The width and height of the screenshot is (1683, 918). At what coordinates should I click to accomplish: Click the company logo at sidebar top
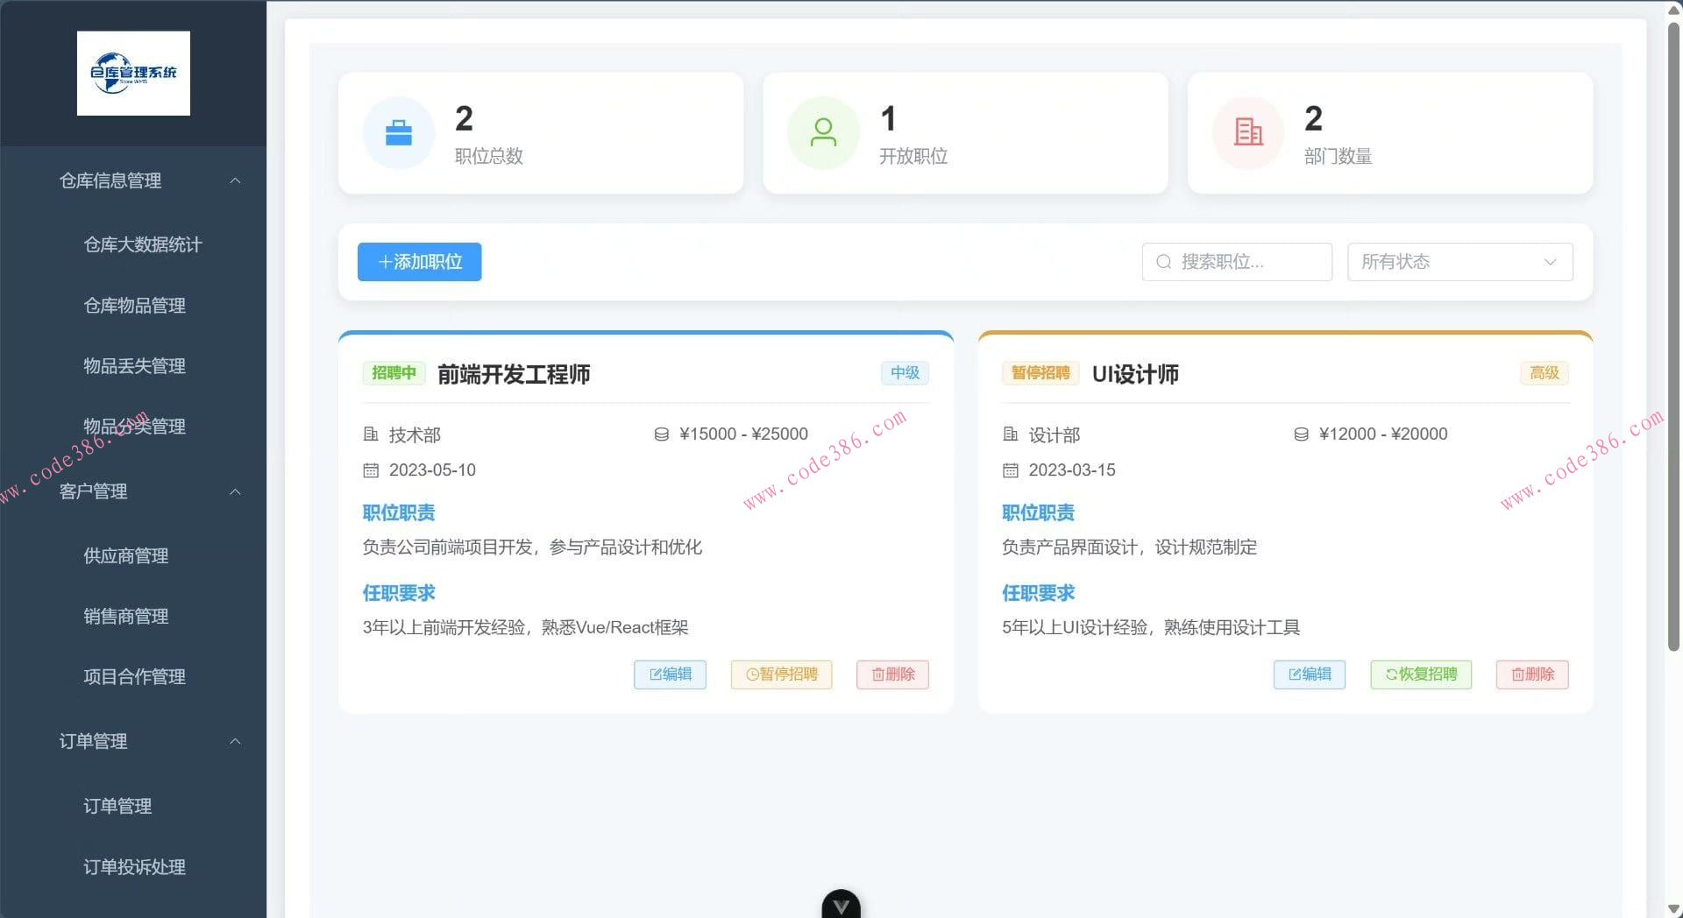(x=133, y=74)
